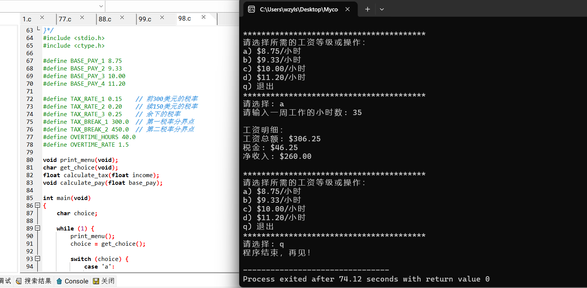
Task: Collapse the while loop fold at line 89
Action: pyautogui.click(x=37, y=228)
